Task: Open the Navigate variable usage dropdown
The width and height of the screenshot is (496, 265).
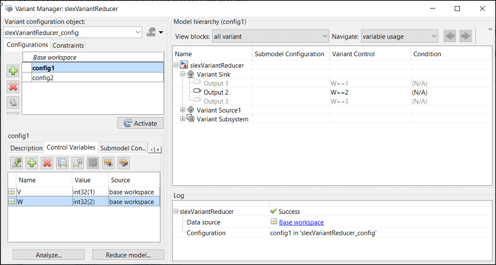Action: pos(433,36)
